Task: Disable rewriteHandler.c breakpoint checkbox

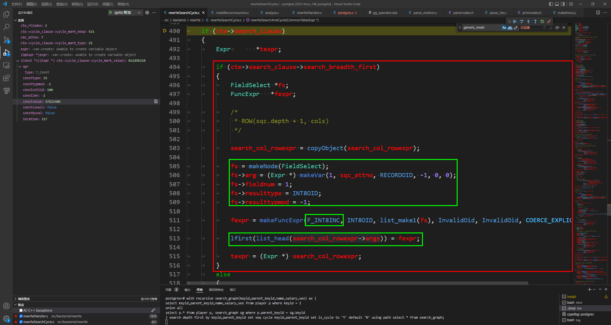Action: pos(21,316)
